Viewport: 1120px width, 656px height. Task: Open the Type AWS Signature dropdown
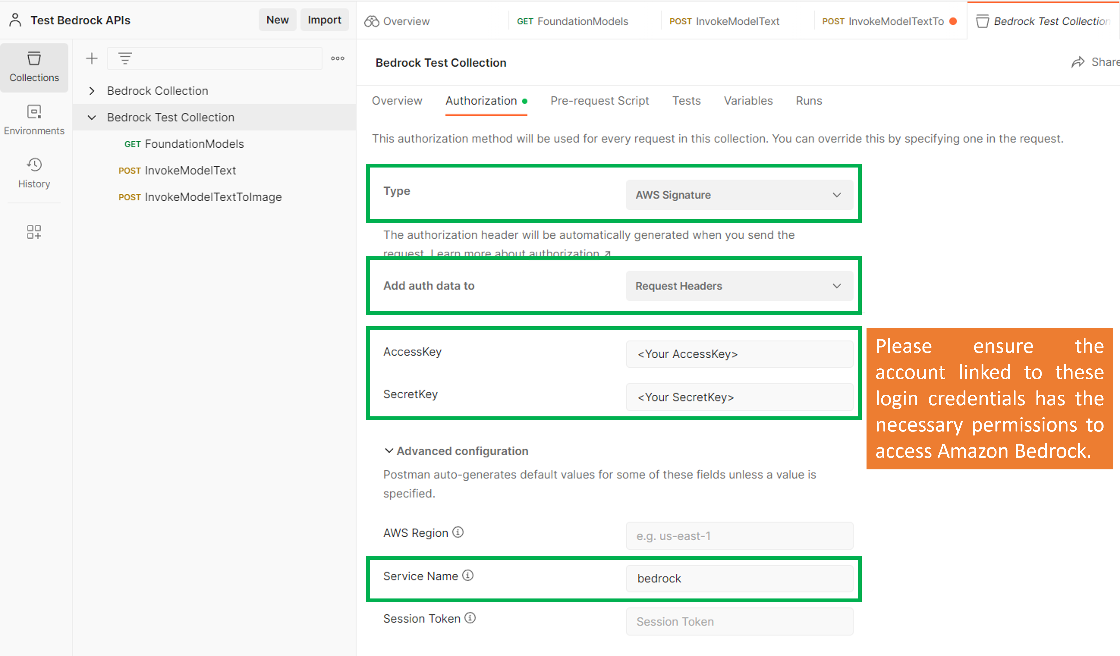[x=739, y=195]
